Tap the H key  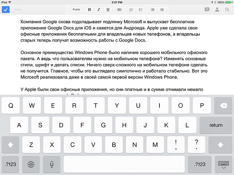[124, 125]
